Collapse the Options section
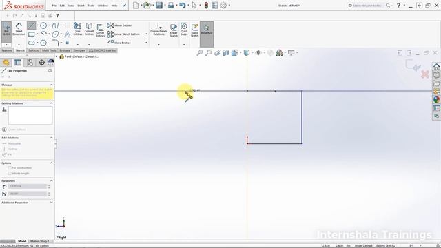Viewport: 441px width, 248px height. tap(51, 163)
